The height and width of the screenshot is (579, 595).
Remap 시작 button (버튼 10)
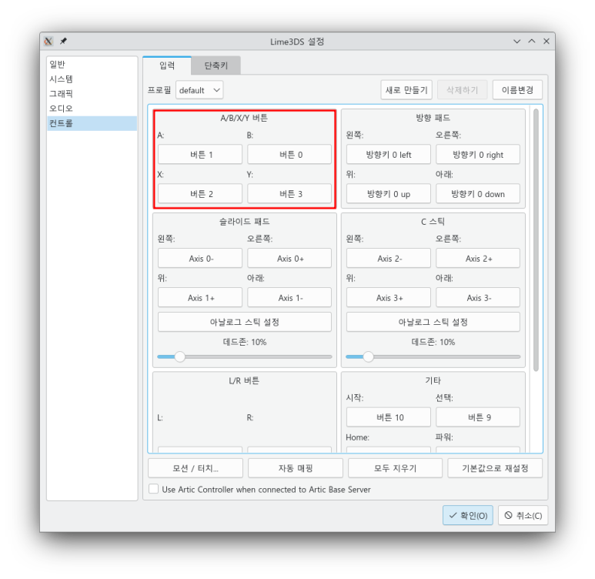click(389, 417)
